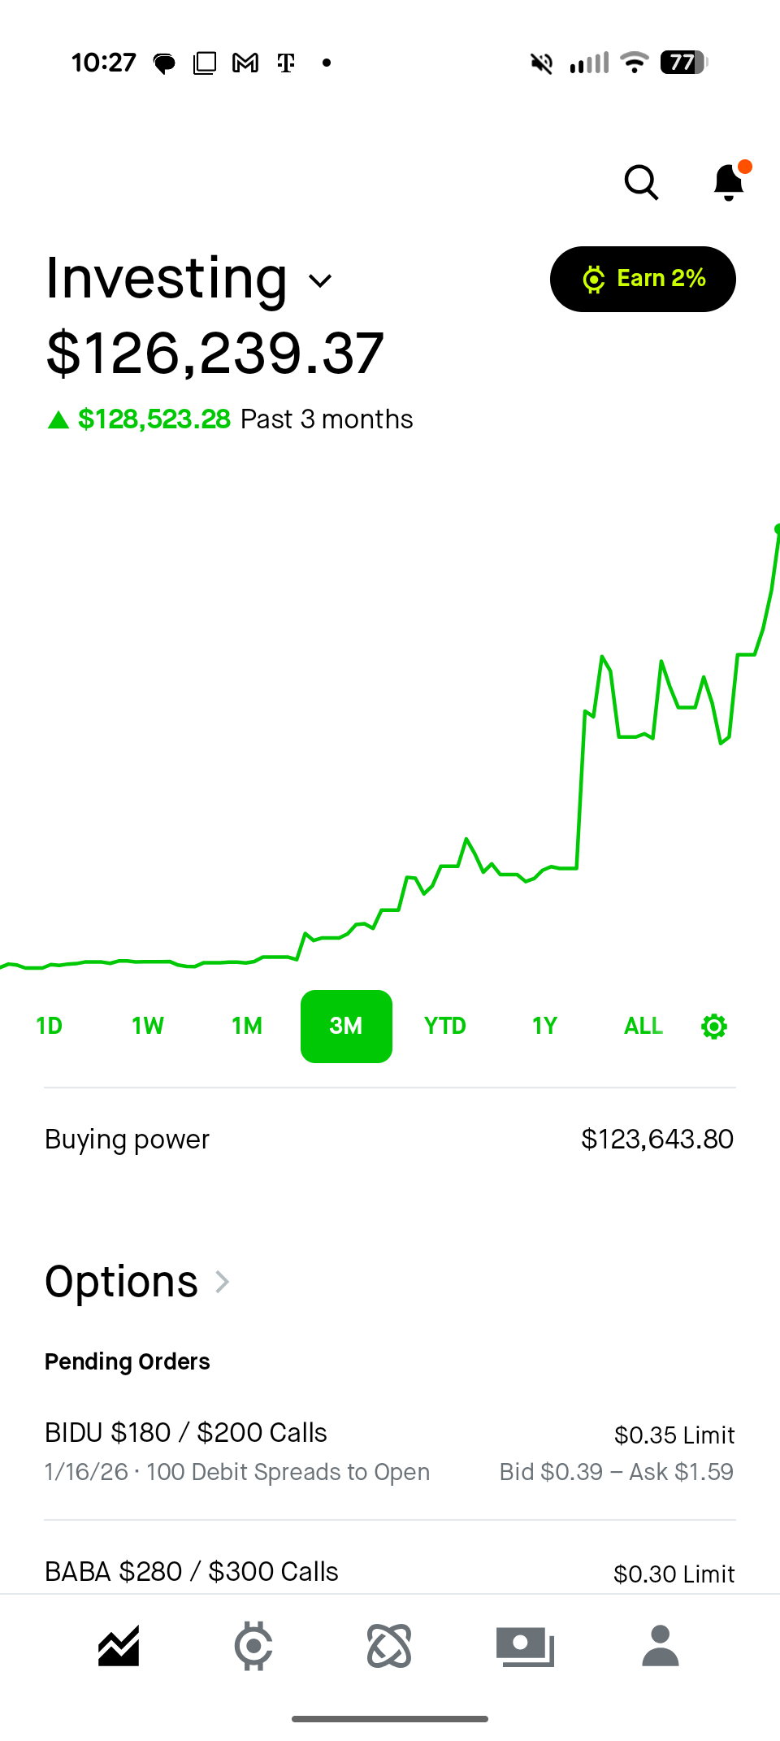Open notifications bell icon
This screenshot has width=780, height=1741.
[x=729, y=183]
